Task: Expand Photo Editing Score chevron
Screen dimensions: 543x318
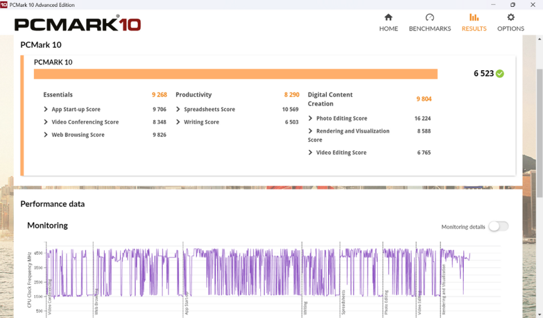Action: click(x=311, y=118)
